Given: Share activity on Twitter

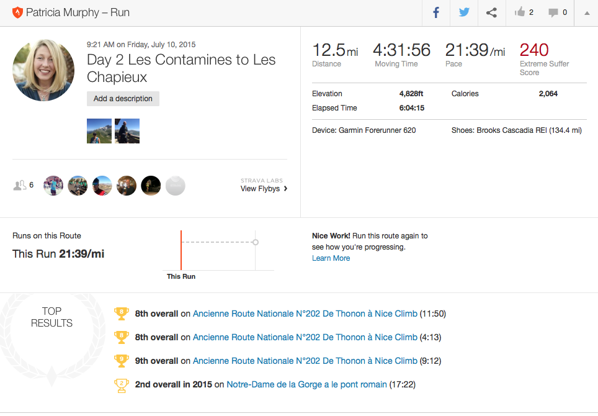Looking at the screenshot, I should pyautogui.click(x=464, y=12).
